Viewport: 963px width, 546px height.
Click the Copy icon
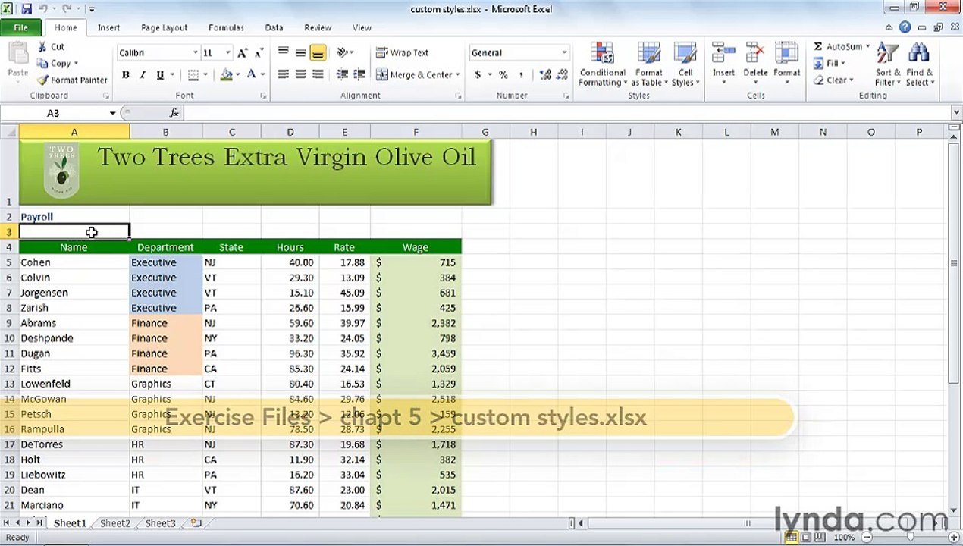tap(43, 64)
